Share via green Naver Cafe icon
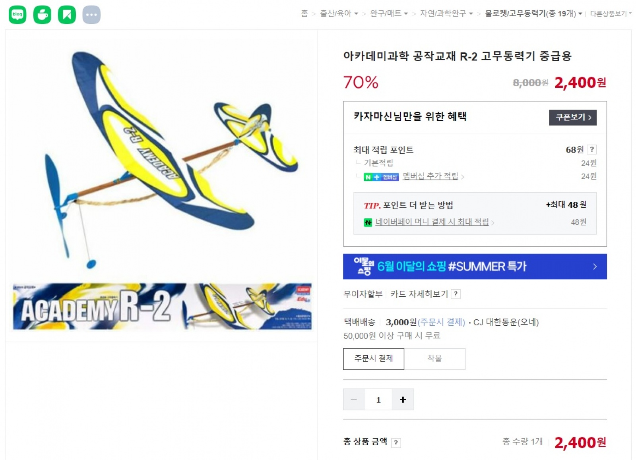This screenshot has width=636, height=460. click(42, 15)
